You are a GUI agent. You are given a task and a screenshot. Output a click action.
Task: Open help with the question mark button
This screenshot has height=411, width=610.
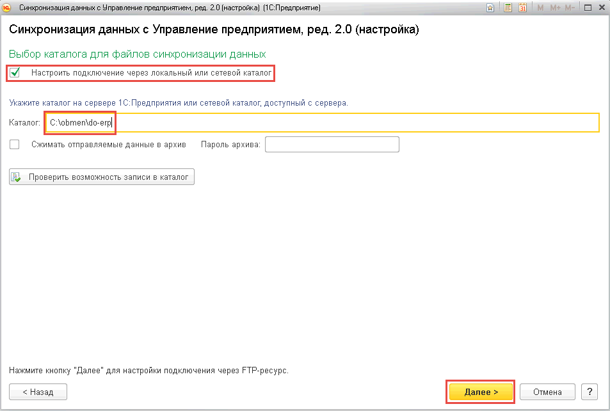(x=590, y=392)
